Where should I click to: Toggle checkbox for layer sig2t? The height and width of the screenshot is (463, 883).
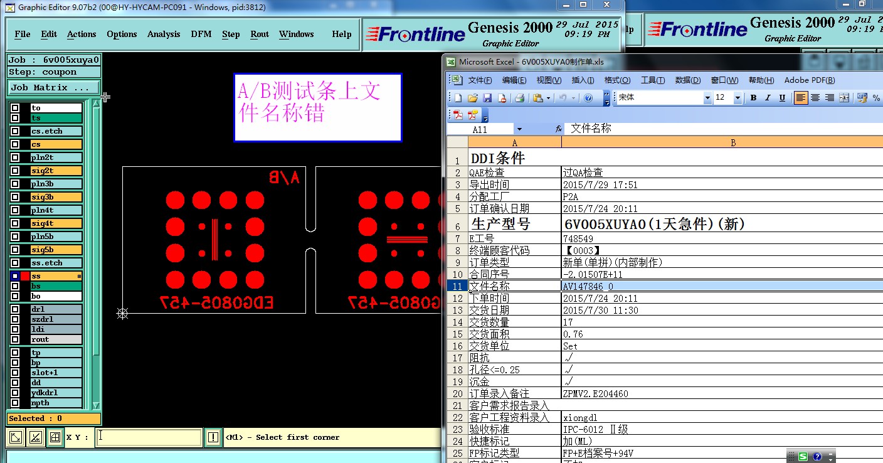[x=15, y=171]
